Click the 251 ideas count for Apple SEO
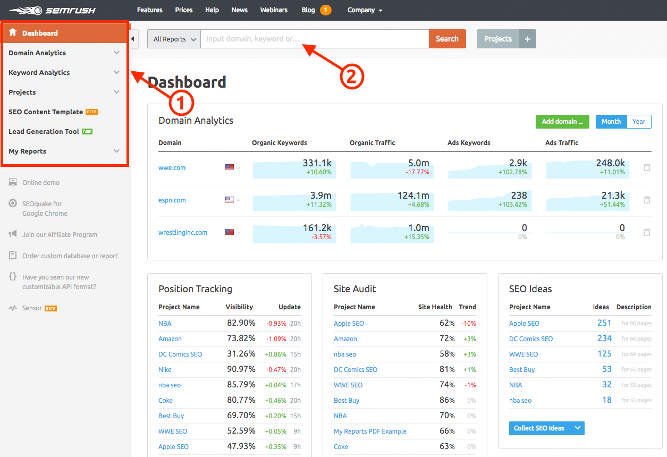Viewport: 667px width, 457px height. (604, 323)
